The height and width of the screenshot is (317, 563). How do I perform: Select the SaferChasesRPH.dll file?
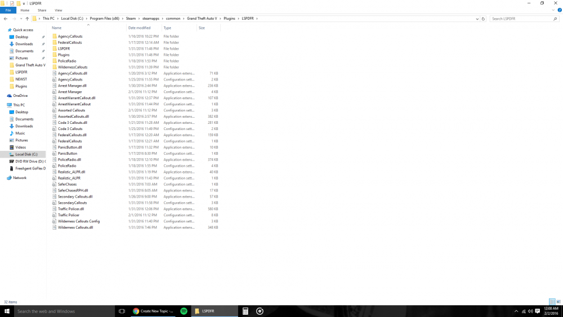[x=73, y=191]
